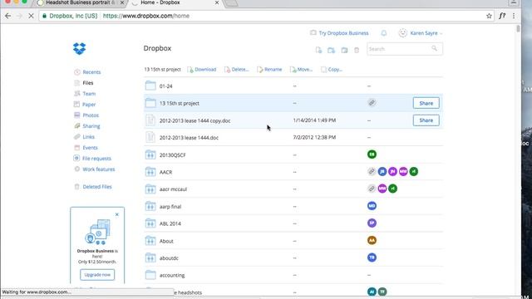Click the account avatar smiley icon
The image size is (532, 299).
tap(402, 33)
